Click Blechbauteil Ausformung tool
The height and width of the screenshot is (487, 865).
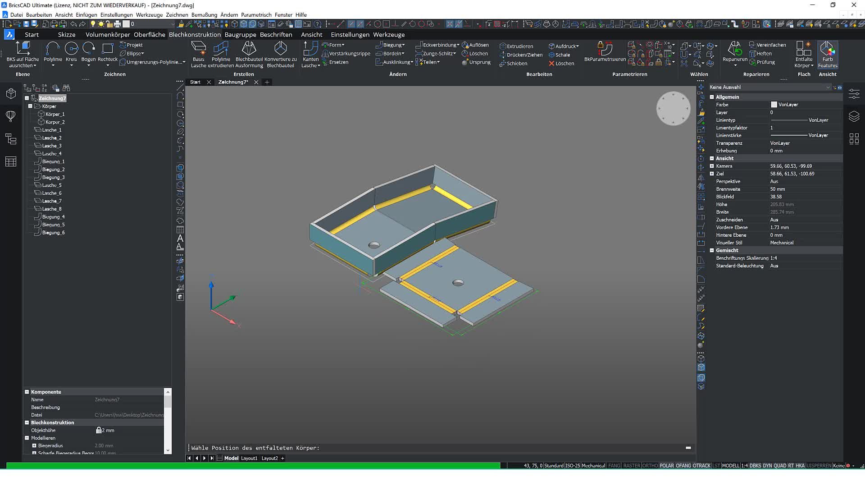(249, 54)
